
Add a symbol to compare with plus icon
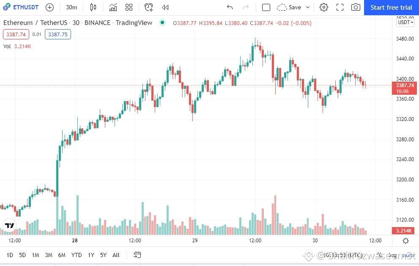(49, 7)
